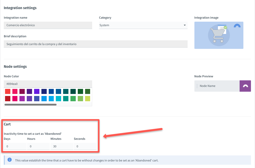Pick the indigo swatch in bottom row
Image resolution: width=255 pixels, height=168 pixels.
click(x=37, y=98)
